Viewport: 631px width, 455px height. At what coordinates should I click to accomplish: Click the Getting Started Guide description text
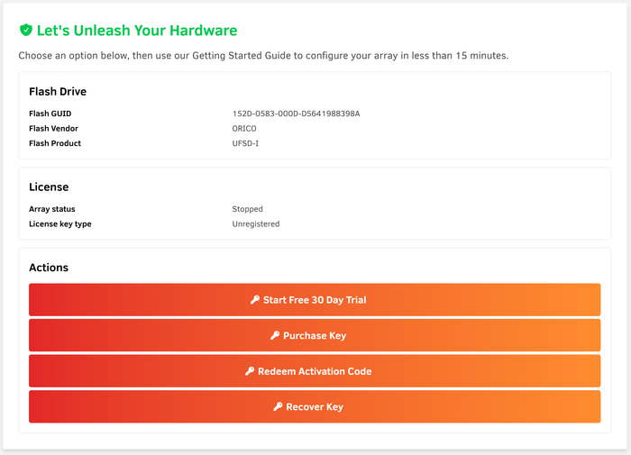coord(263,56)
